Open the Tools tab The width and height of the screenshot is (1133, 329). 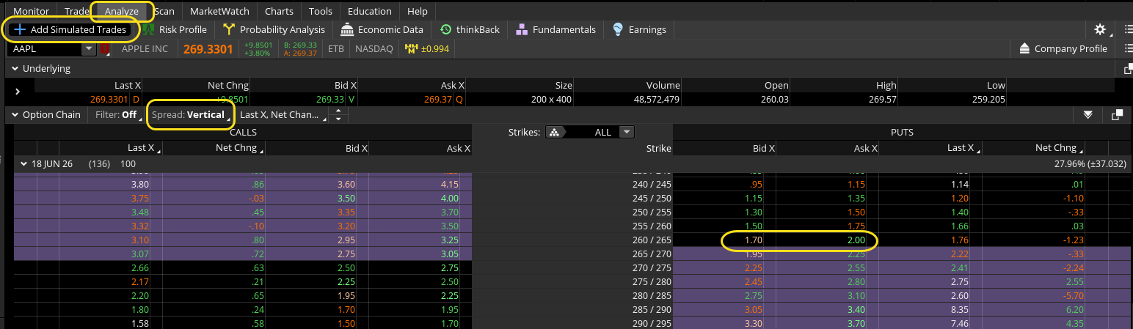pyautogui.click(x=320, y=11)
